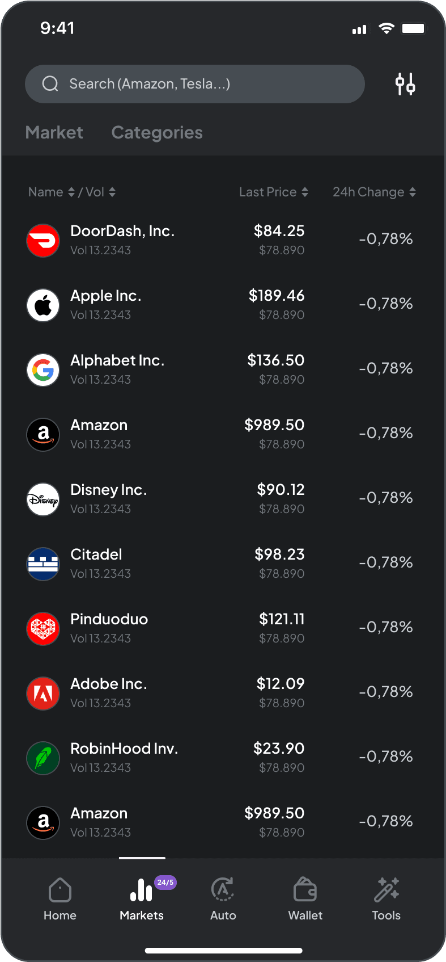Tap the Adobe logo icon
This screenshot has height=962, width=446.
point(43,693)
